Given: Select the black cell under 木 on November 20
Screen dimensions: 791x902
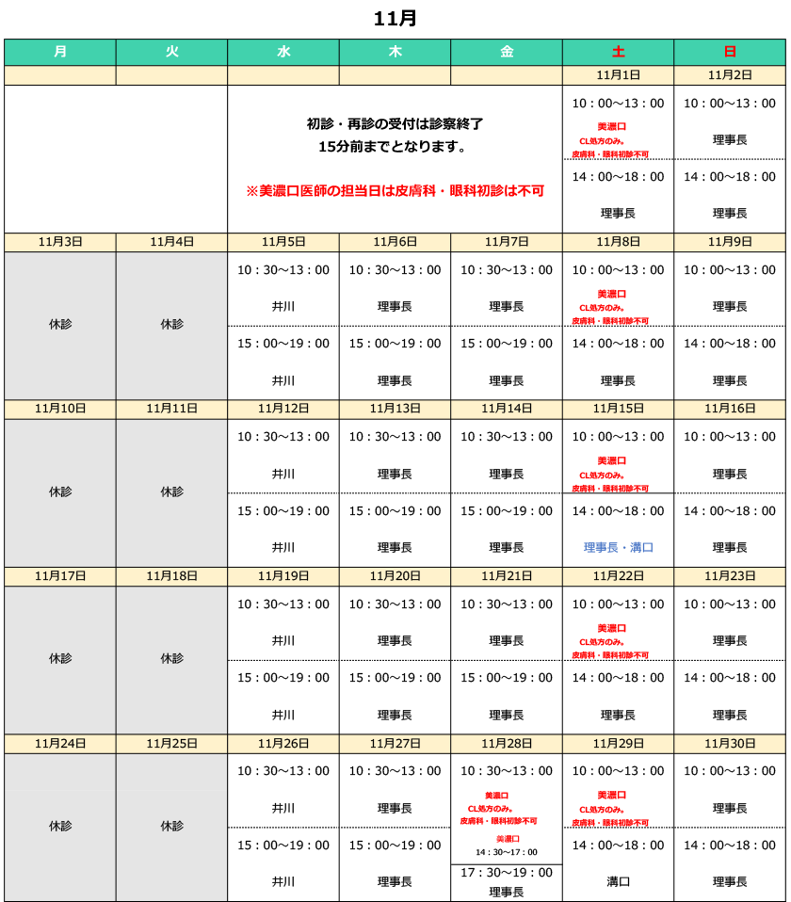Looking at the screenshot, I should tap(393, 659).
